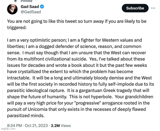160x131 pixels.
Task: Click the word "triggered:" in the tweet
Action: [17, 28]
